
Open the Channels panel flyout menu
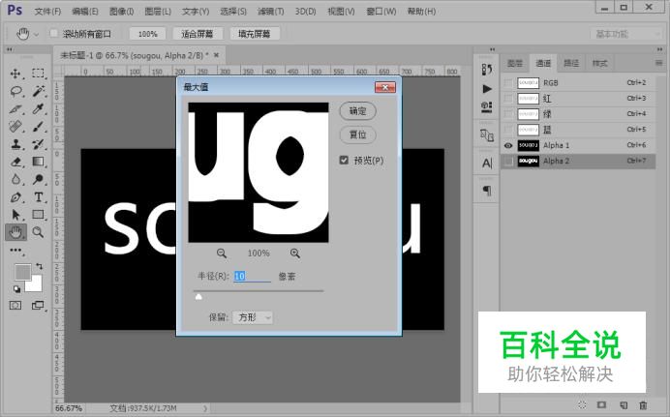(659, 63)
